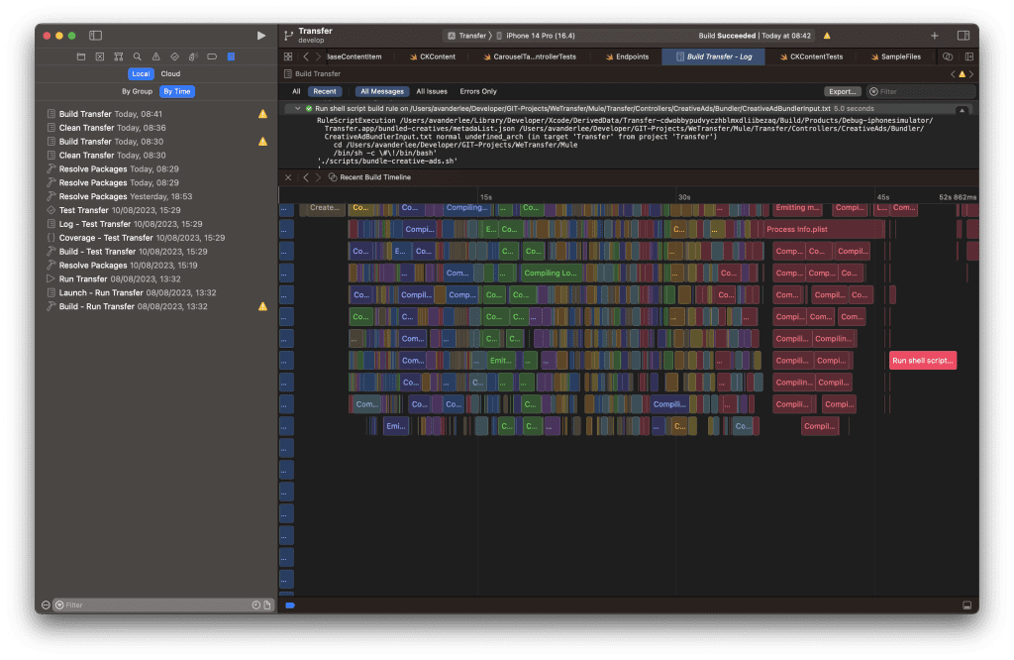Image resolution: width=1014 pixels, height=660 pixels.
Task: Click the Export... button
Action: pos(841,90)
